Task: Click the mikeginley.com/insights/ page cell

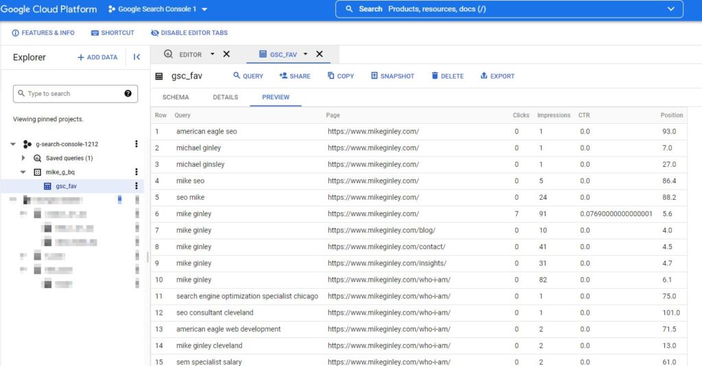Action: pyautogui.click(x=387, y=263)
